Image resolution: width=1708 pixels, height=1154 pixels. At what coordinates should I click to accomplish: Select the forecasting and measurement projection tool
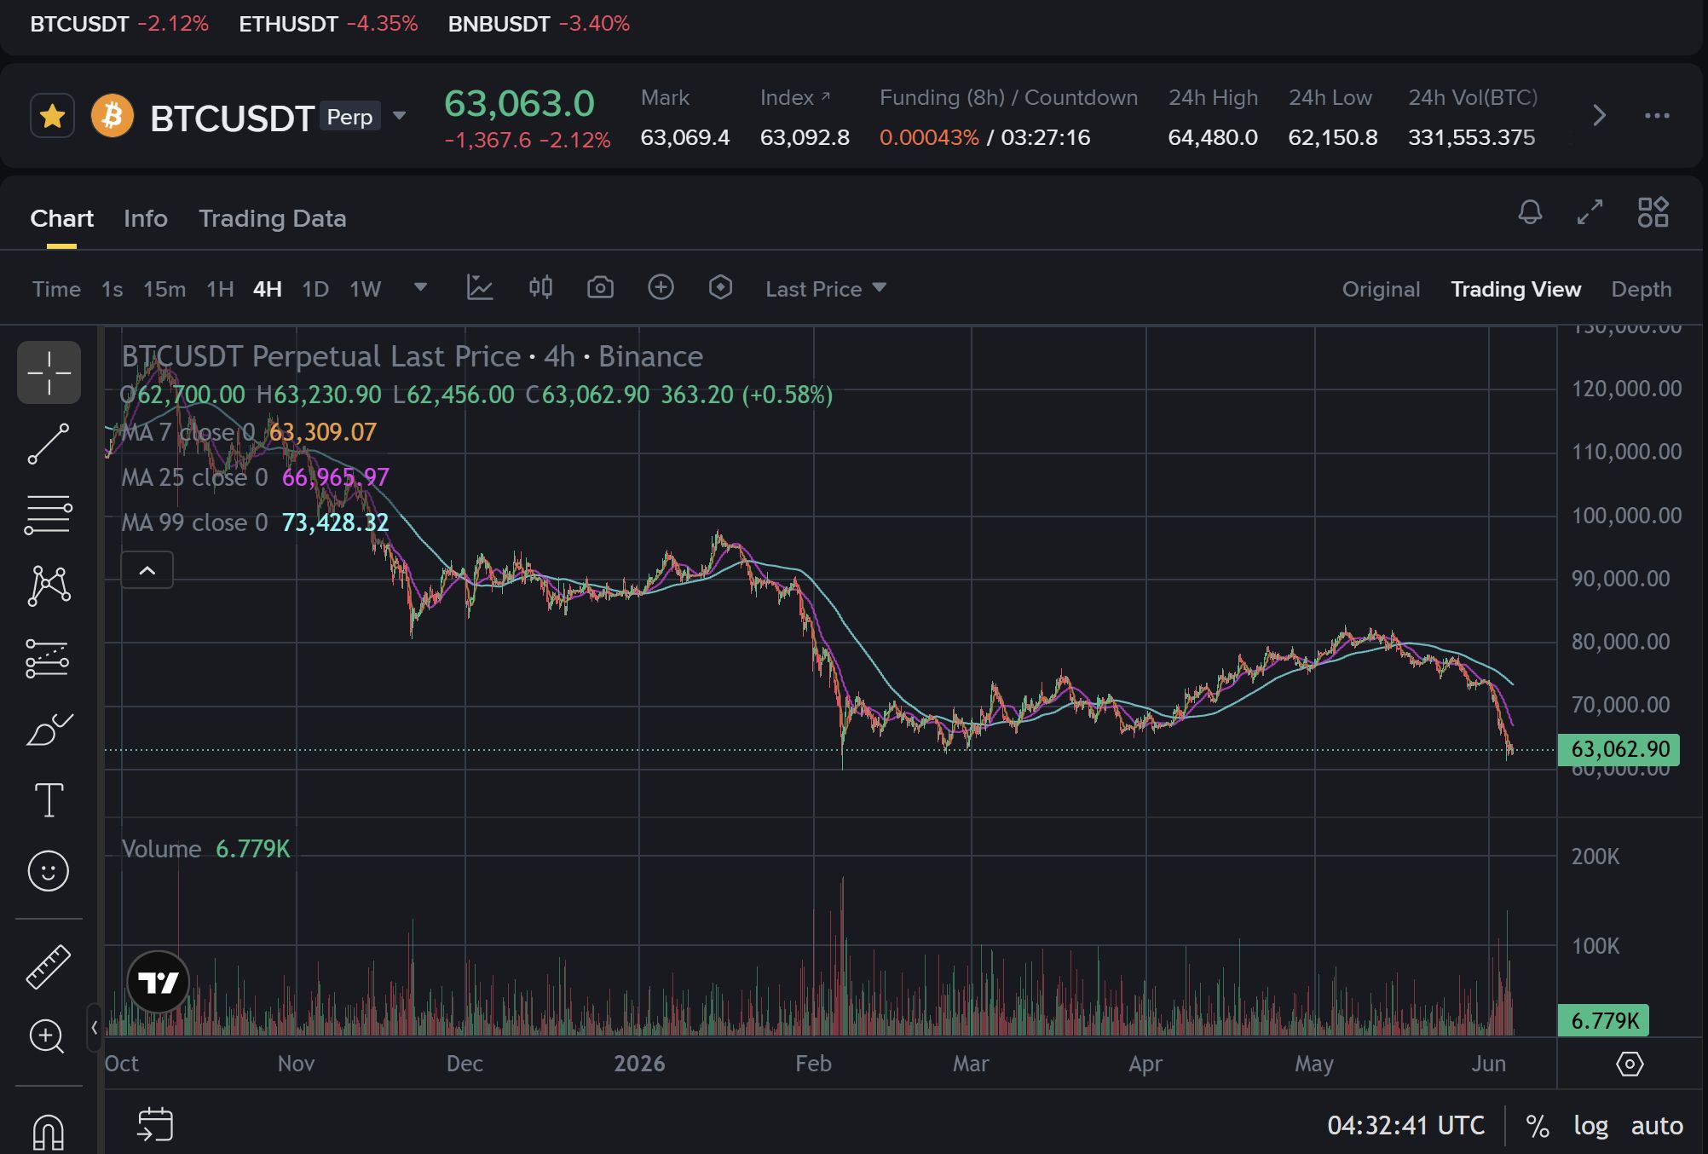click(49, 658)
